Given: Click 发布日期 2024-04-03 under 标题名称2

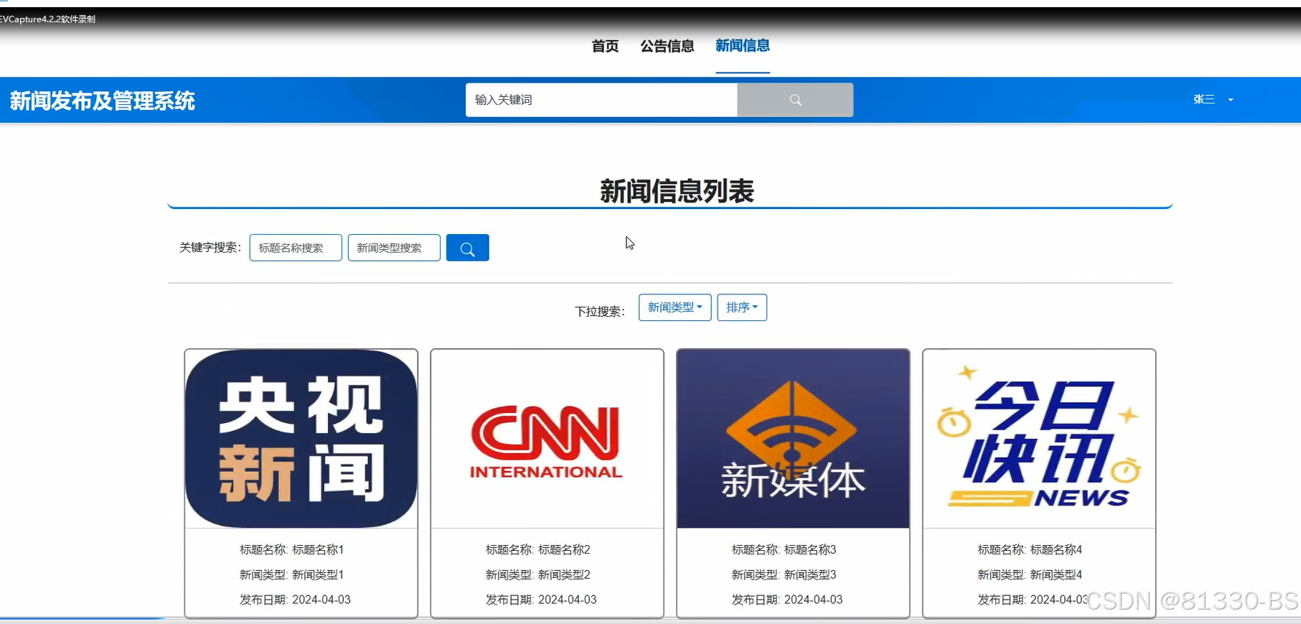Looking at the screenshot, I should [541, 600].
